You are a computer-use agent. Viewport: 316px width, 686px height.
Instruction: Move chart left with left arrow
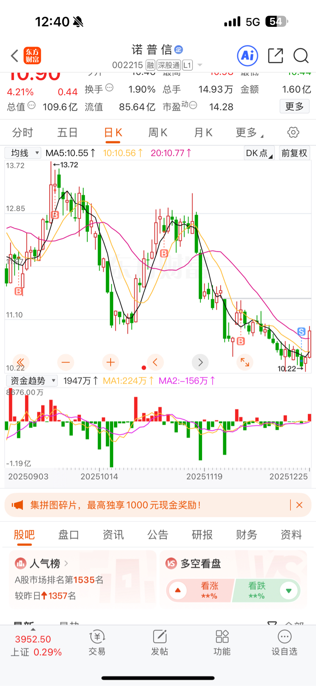(155, 363)
